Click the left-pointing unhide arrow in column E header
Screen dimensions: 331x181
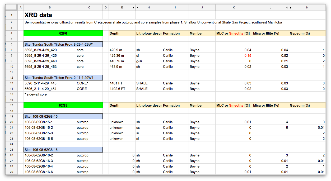pyautogui.click(x=133, y=8)
